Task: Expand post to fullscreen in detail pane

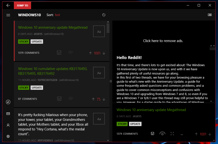Action: [172, 134]
